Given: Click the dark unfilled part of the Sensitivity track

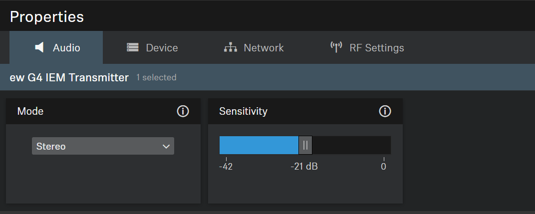Looking at the screenshot, I should [351, 145].
